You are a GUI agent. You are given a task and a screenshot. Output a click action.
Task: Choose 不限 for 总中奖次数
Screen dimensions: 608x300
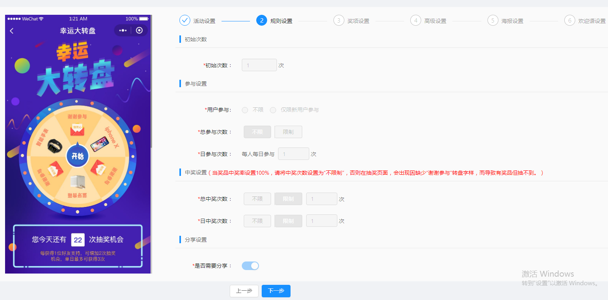(257, 199)
